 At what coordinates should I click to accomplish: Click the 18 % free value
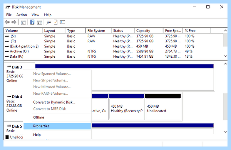(x=189, y=57)
